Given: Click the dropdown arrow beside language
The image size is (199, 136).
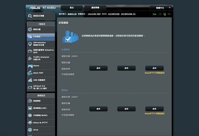Looking at the screenshot, I should coord(170,8).
